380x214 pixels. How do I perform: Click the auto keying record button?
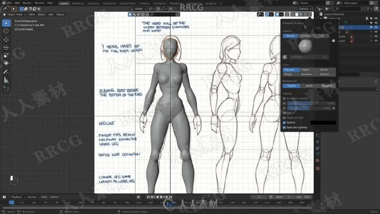(138, 197)
